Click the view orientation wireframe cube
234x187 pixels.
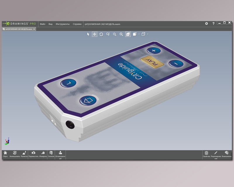pos(143,34)
